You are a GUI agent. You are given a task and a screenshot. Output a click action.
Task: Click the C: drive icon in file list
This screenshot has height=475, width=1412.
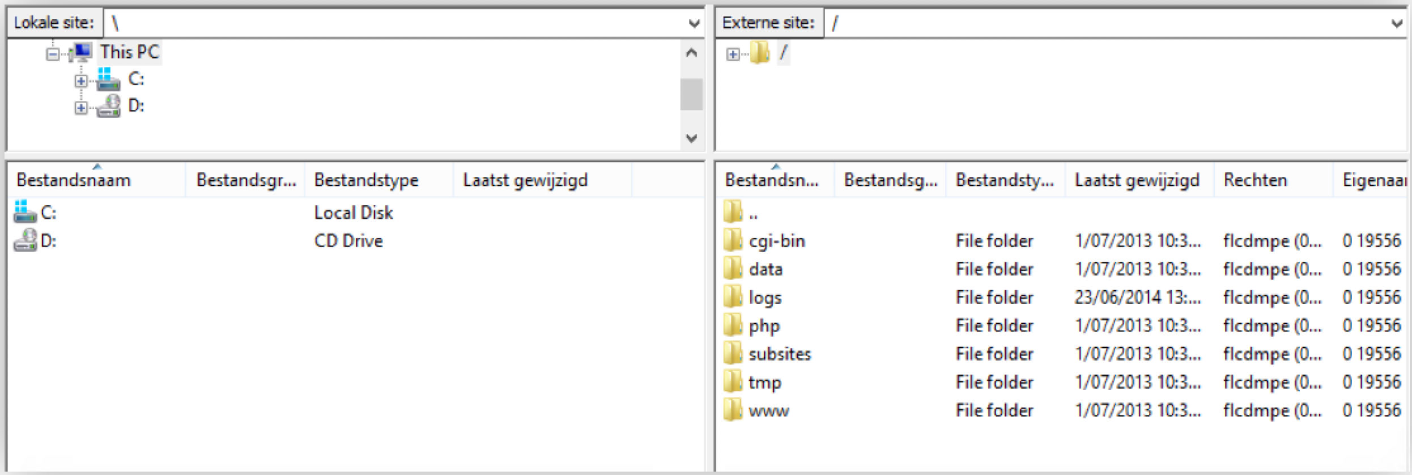[x=24, y=212]
